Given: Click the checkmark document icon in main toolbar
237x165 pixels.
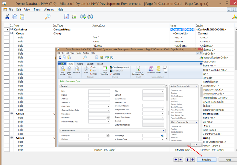Looking at the screenshot, I should [67, 16].
